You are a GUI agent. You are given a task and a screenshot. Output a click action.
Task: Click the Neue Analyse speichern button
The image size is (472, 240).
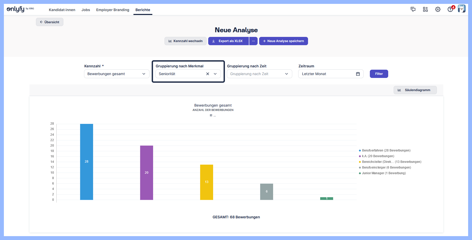point(283,41)
